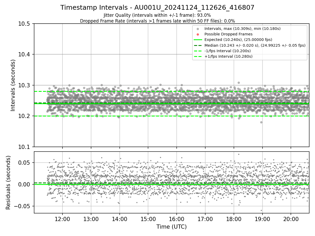This screenshot has width=315, height=236.
Task: Click the highest interval point near 10.31s
Action: coord(239,83)
